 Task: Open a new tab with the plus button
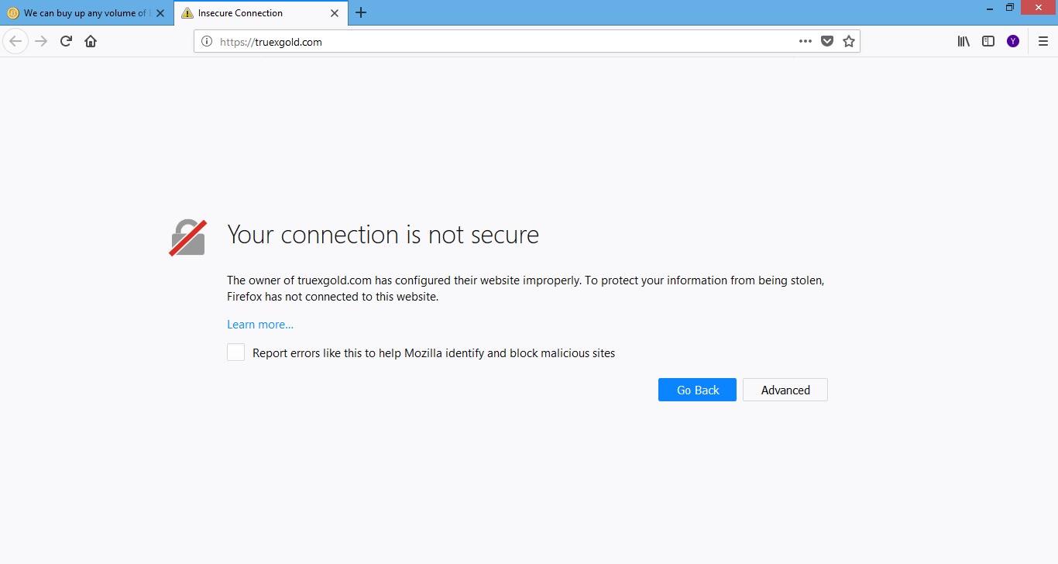pos(361,12)
